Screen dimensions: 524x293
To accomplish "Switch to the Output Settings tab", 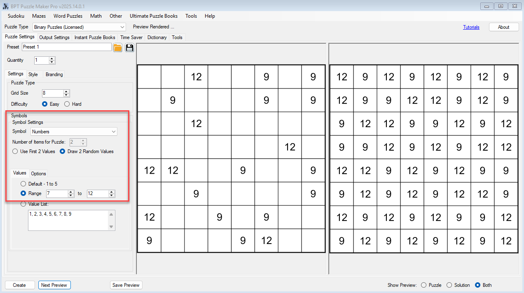I will click(x=54, y=37).
